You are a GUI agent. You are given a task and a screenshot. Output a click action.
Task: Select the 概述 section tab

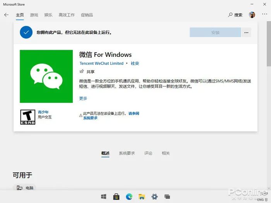point(105,153)
